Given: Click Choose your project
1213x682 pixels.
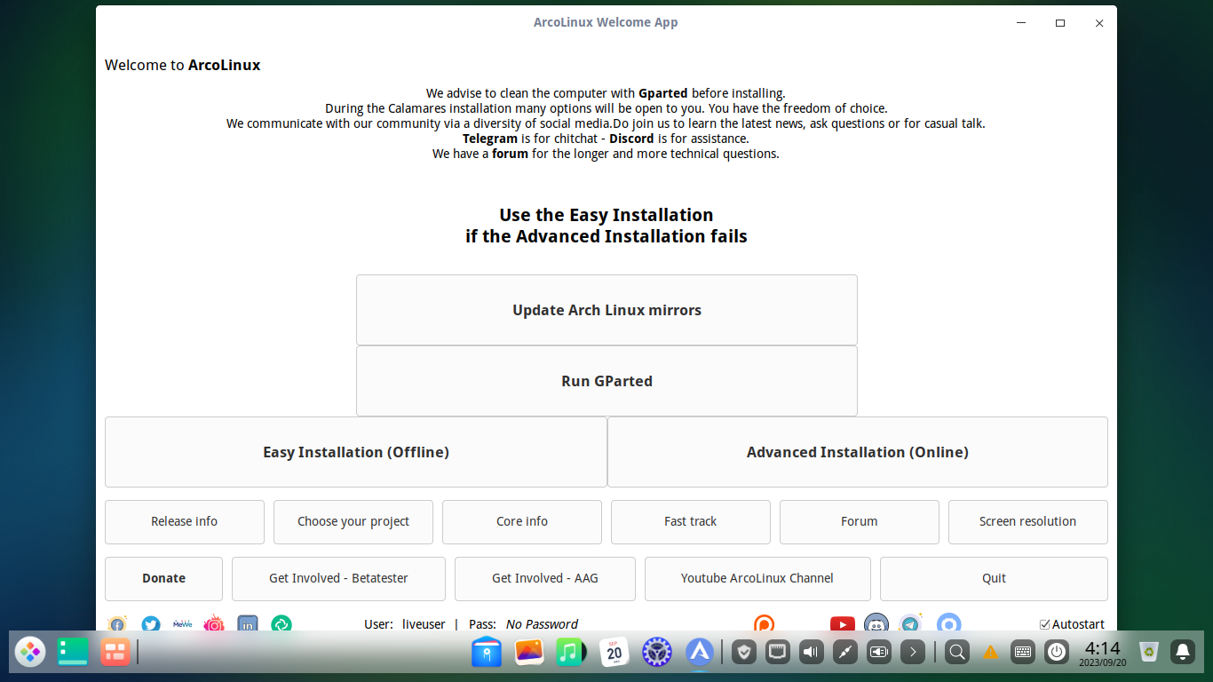Looking at the screenshot, I should click(353, 522).
